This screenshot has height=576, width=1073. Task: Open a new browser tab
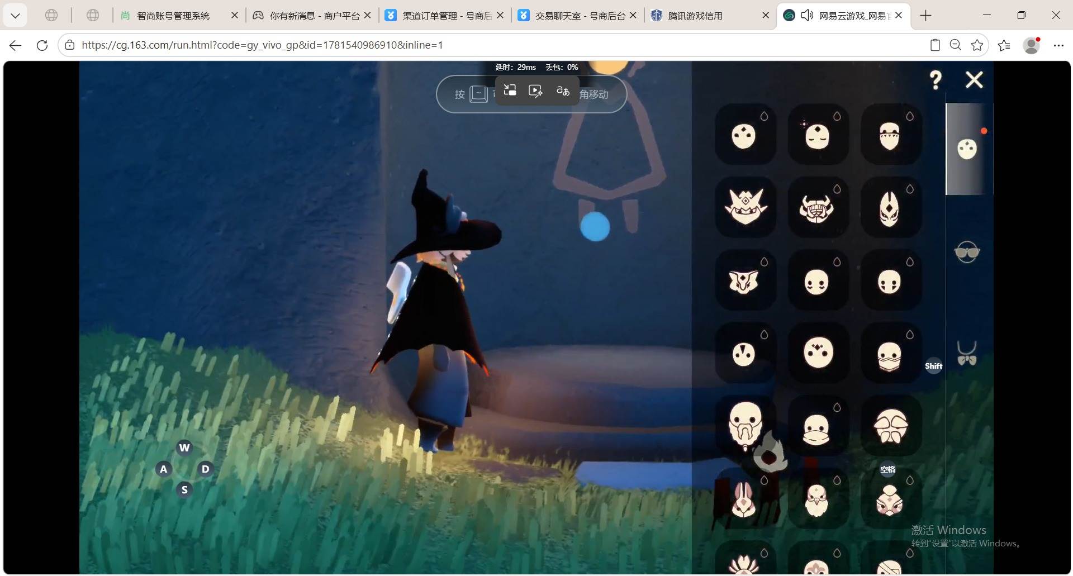926,16
